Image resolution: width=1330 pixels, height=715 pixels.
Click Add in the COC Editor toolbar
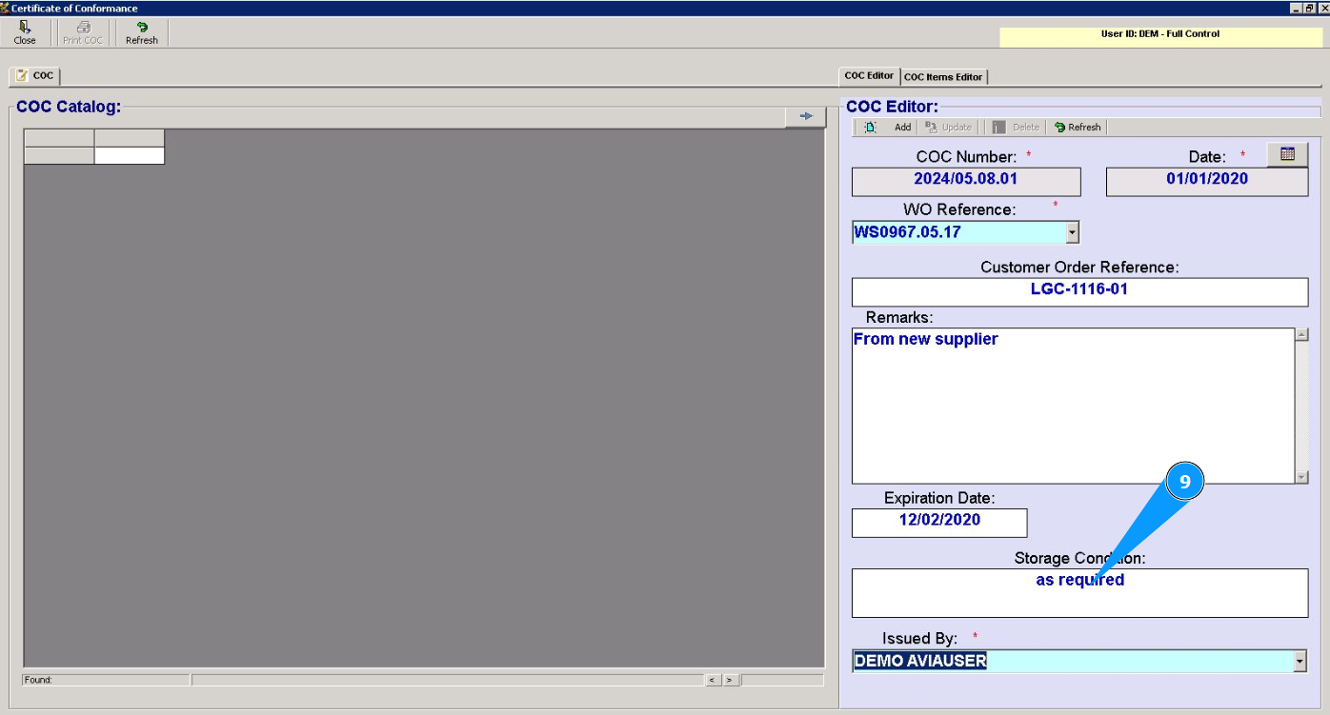pos(902,128)
